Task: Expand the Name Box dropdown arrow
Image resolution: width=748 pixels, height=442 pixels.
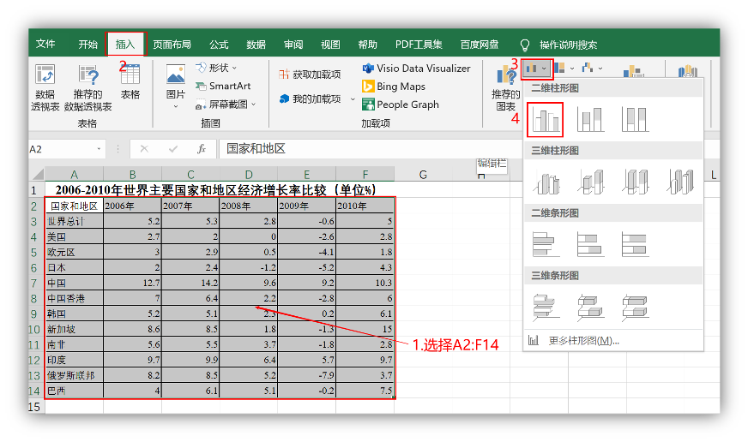Action: click(99, 149)
